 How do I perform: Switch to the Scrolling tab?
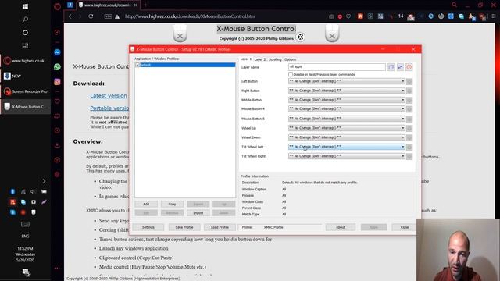(275, 59)
